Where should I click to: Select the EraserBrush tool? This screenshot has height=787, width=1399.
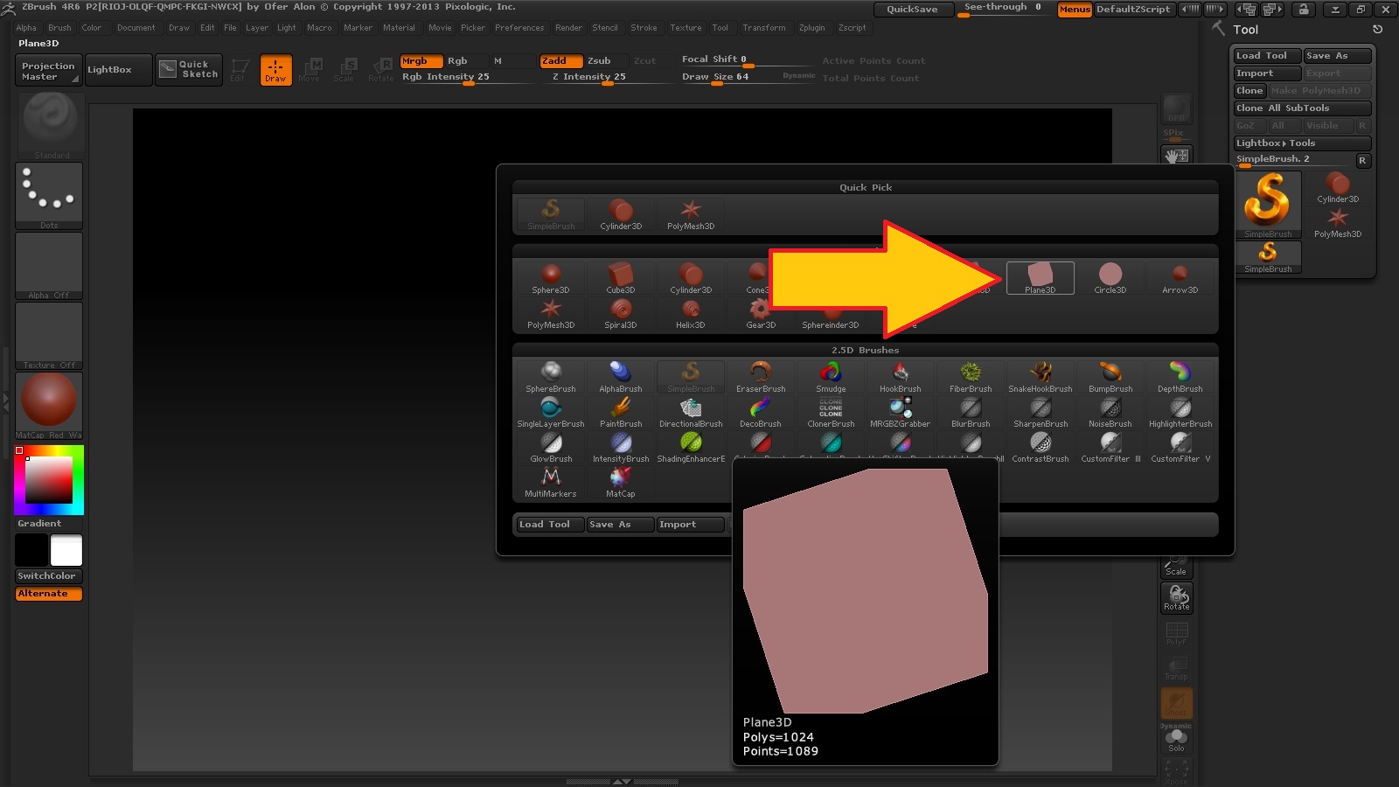click(x=761, y=377)
